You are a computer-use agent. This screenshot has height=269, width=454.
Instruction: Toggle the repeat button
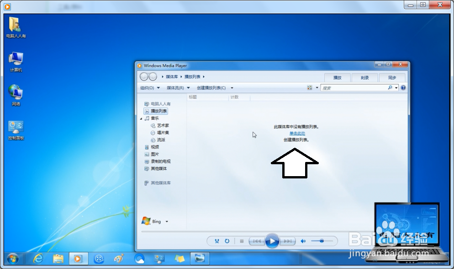pyautogui.click(x=227, y=241)
